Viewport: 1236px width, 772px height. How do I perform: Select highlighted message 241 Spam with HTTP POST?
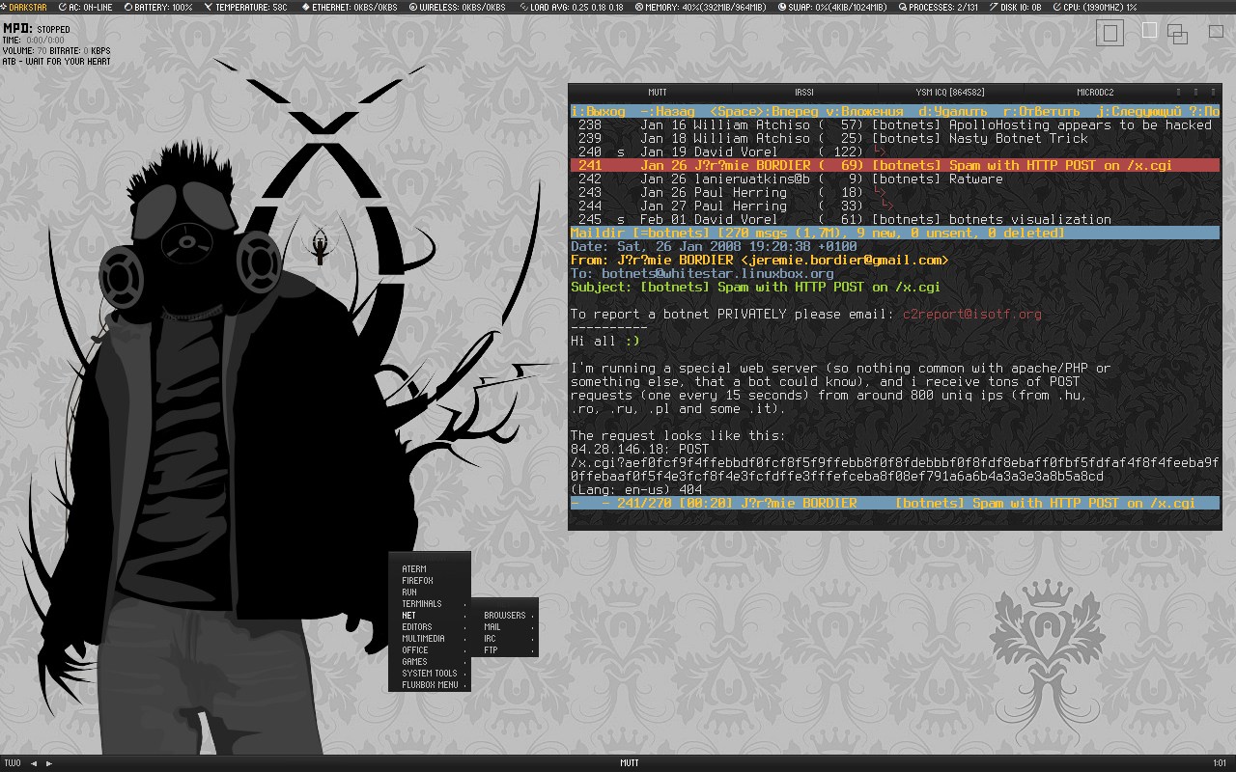coord(895,166)
